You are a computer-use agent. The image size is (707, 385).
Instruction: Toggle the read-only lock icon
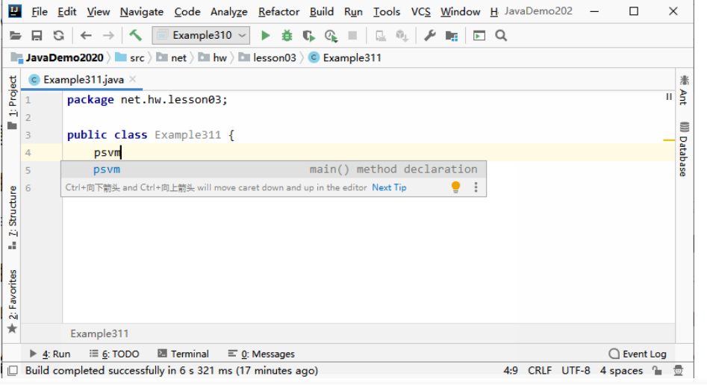[657, 371]
